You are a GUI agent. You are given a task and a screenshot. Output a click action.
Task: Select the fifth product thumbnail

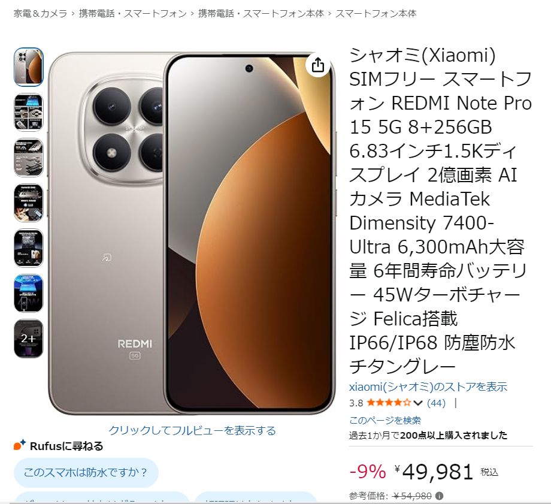(29, 248)
